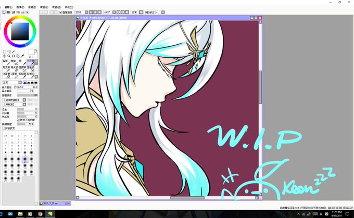This screenshot has width=354, height=218.
Task: Choose the highlighted Watercolor brush tool
Action: point(31,62)
